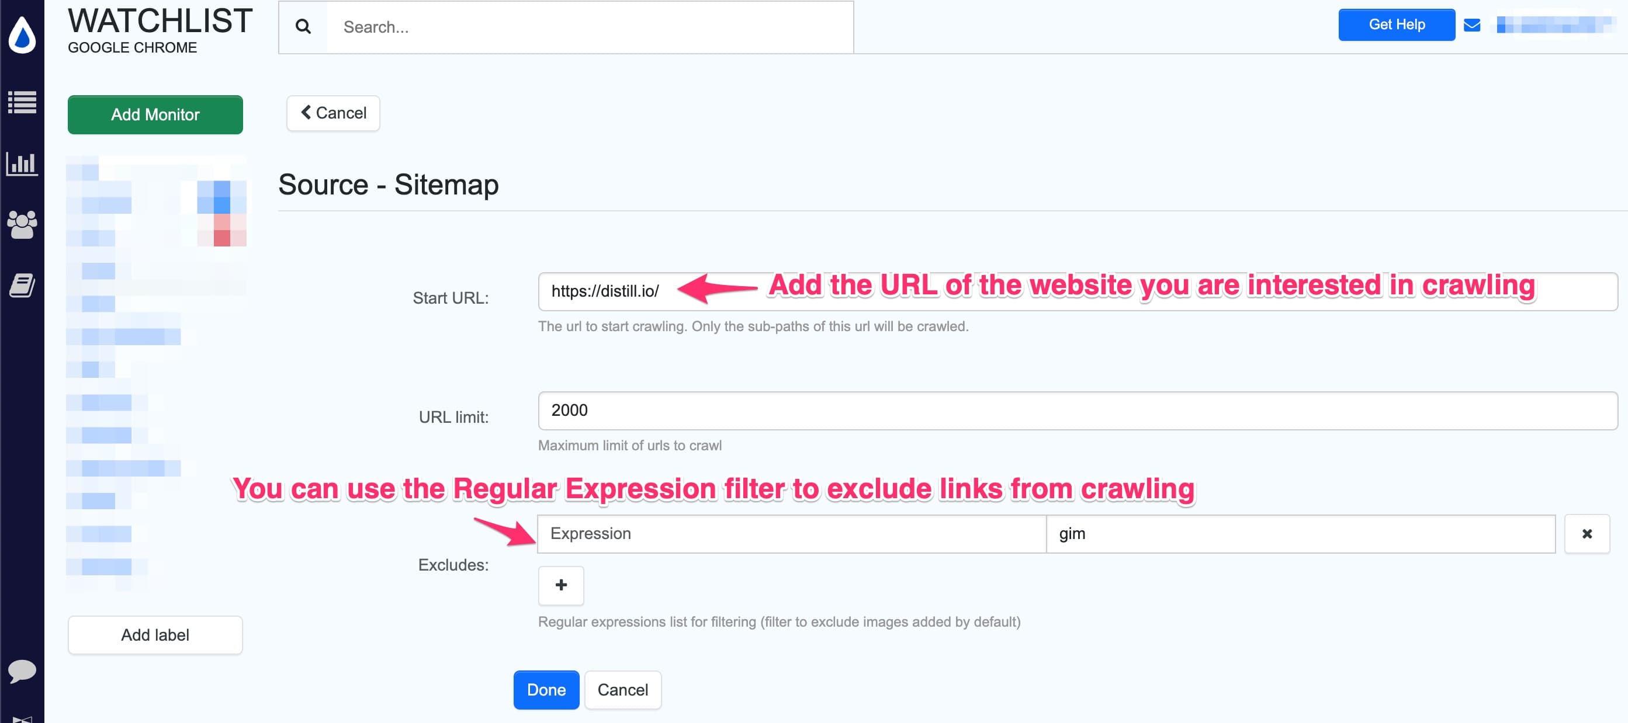The image size is (1628, 723).
Task: Click the green Add Monitor button
Action: pos(155,114)
